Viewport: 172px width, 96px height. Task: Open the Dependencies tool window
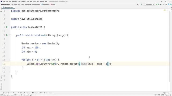click(48, 93)
